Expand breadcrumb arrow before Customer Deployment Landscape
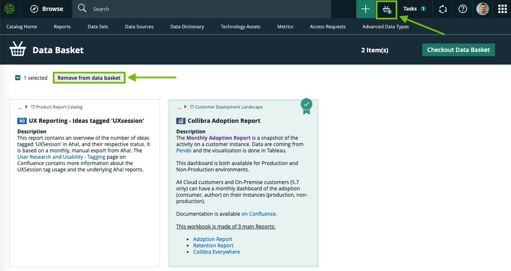The image size is (511, 271). pos(186,107)
